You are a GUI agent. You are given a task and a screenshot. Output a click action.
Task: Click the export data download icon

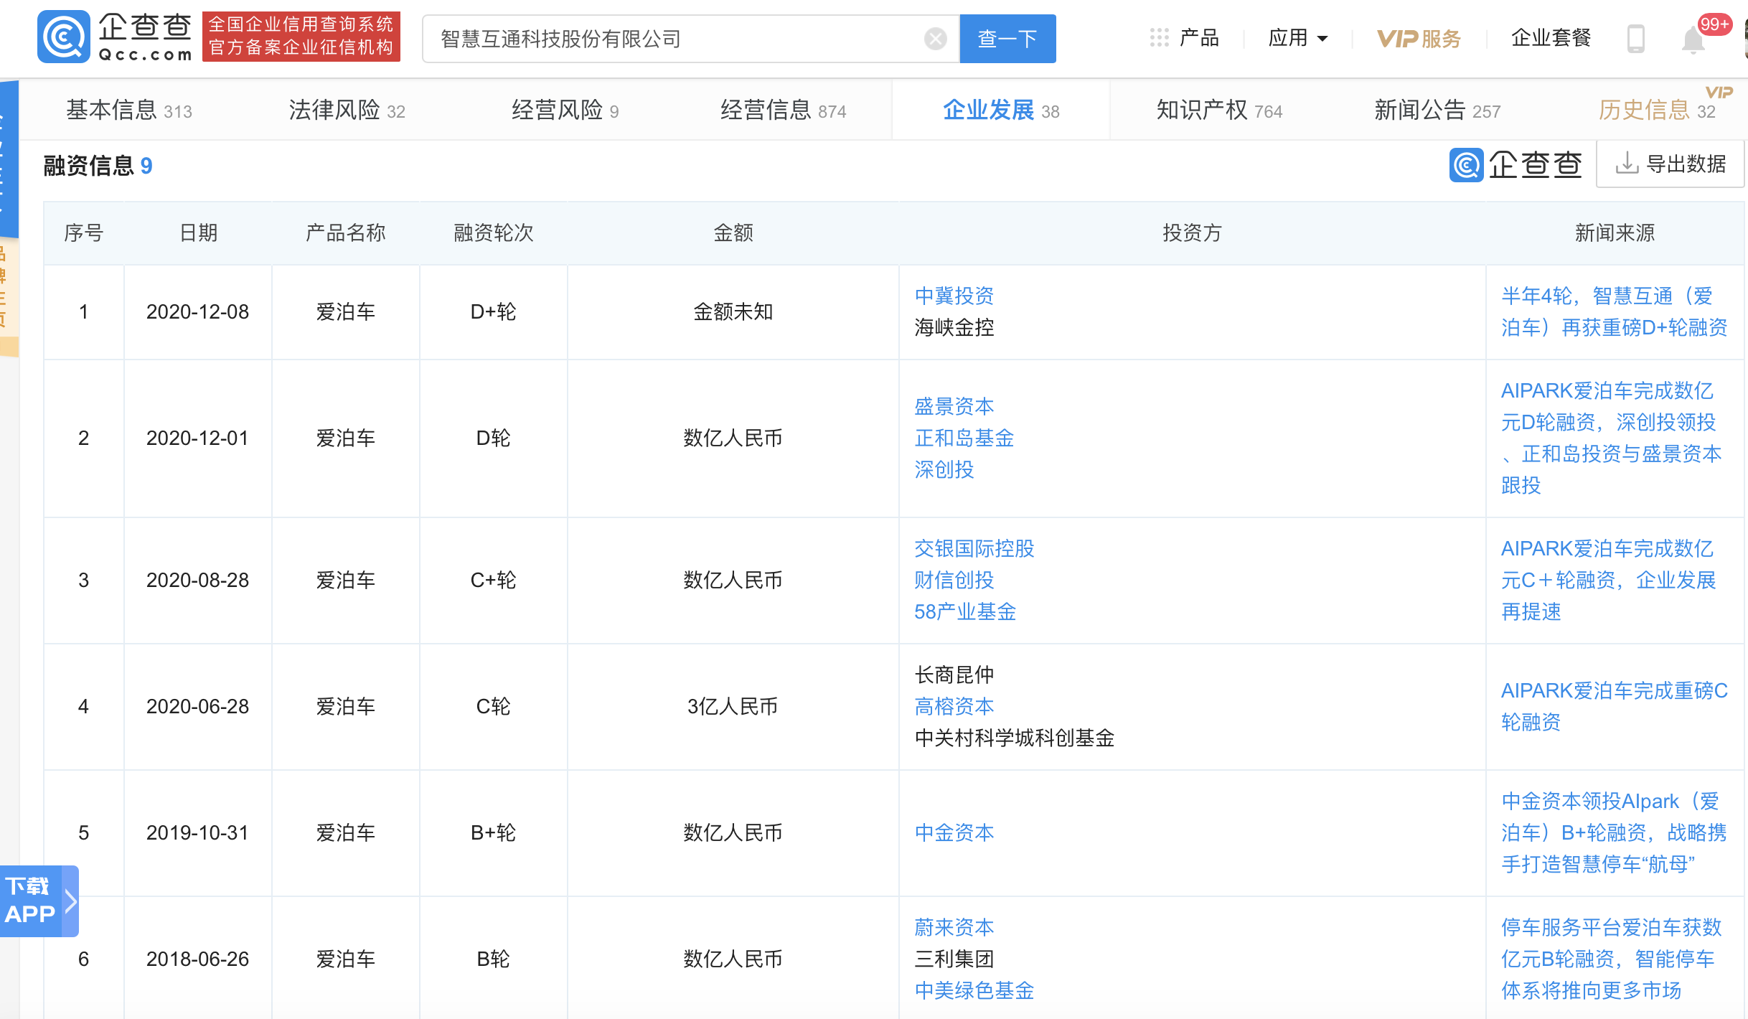pyautogui.click(x=1626, y=164)
